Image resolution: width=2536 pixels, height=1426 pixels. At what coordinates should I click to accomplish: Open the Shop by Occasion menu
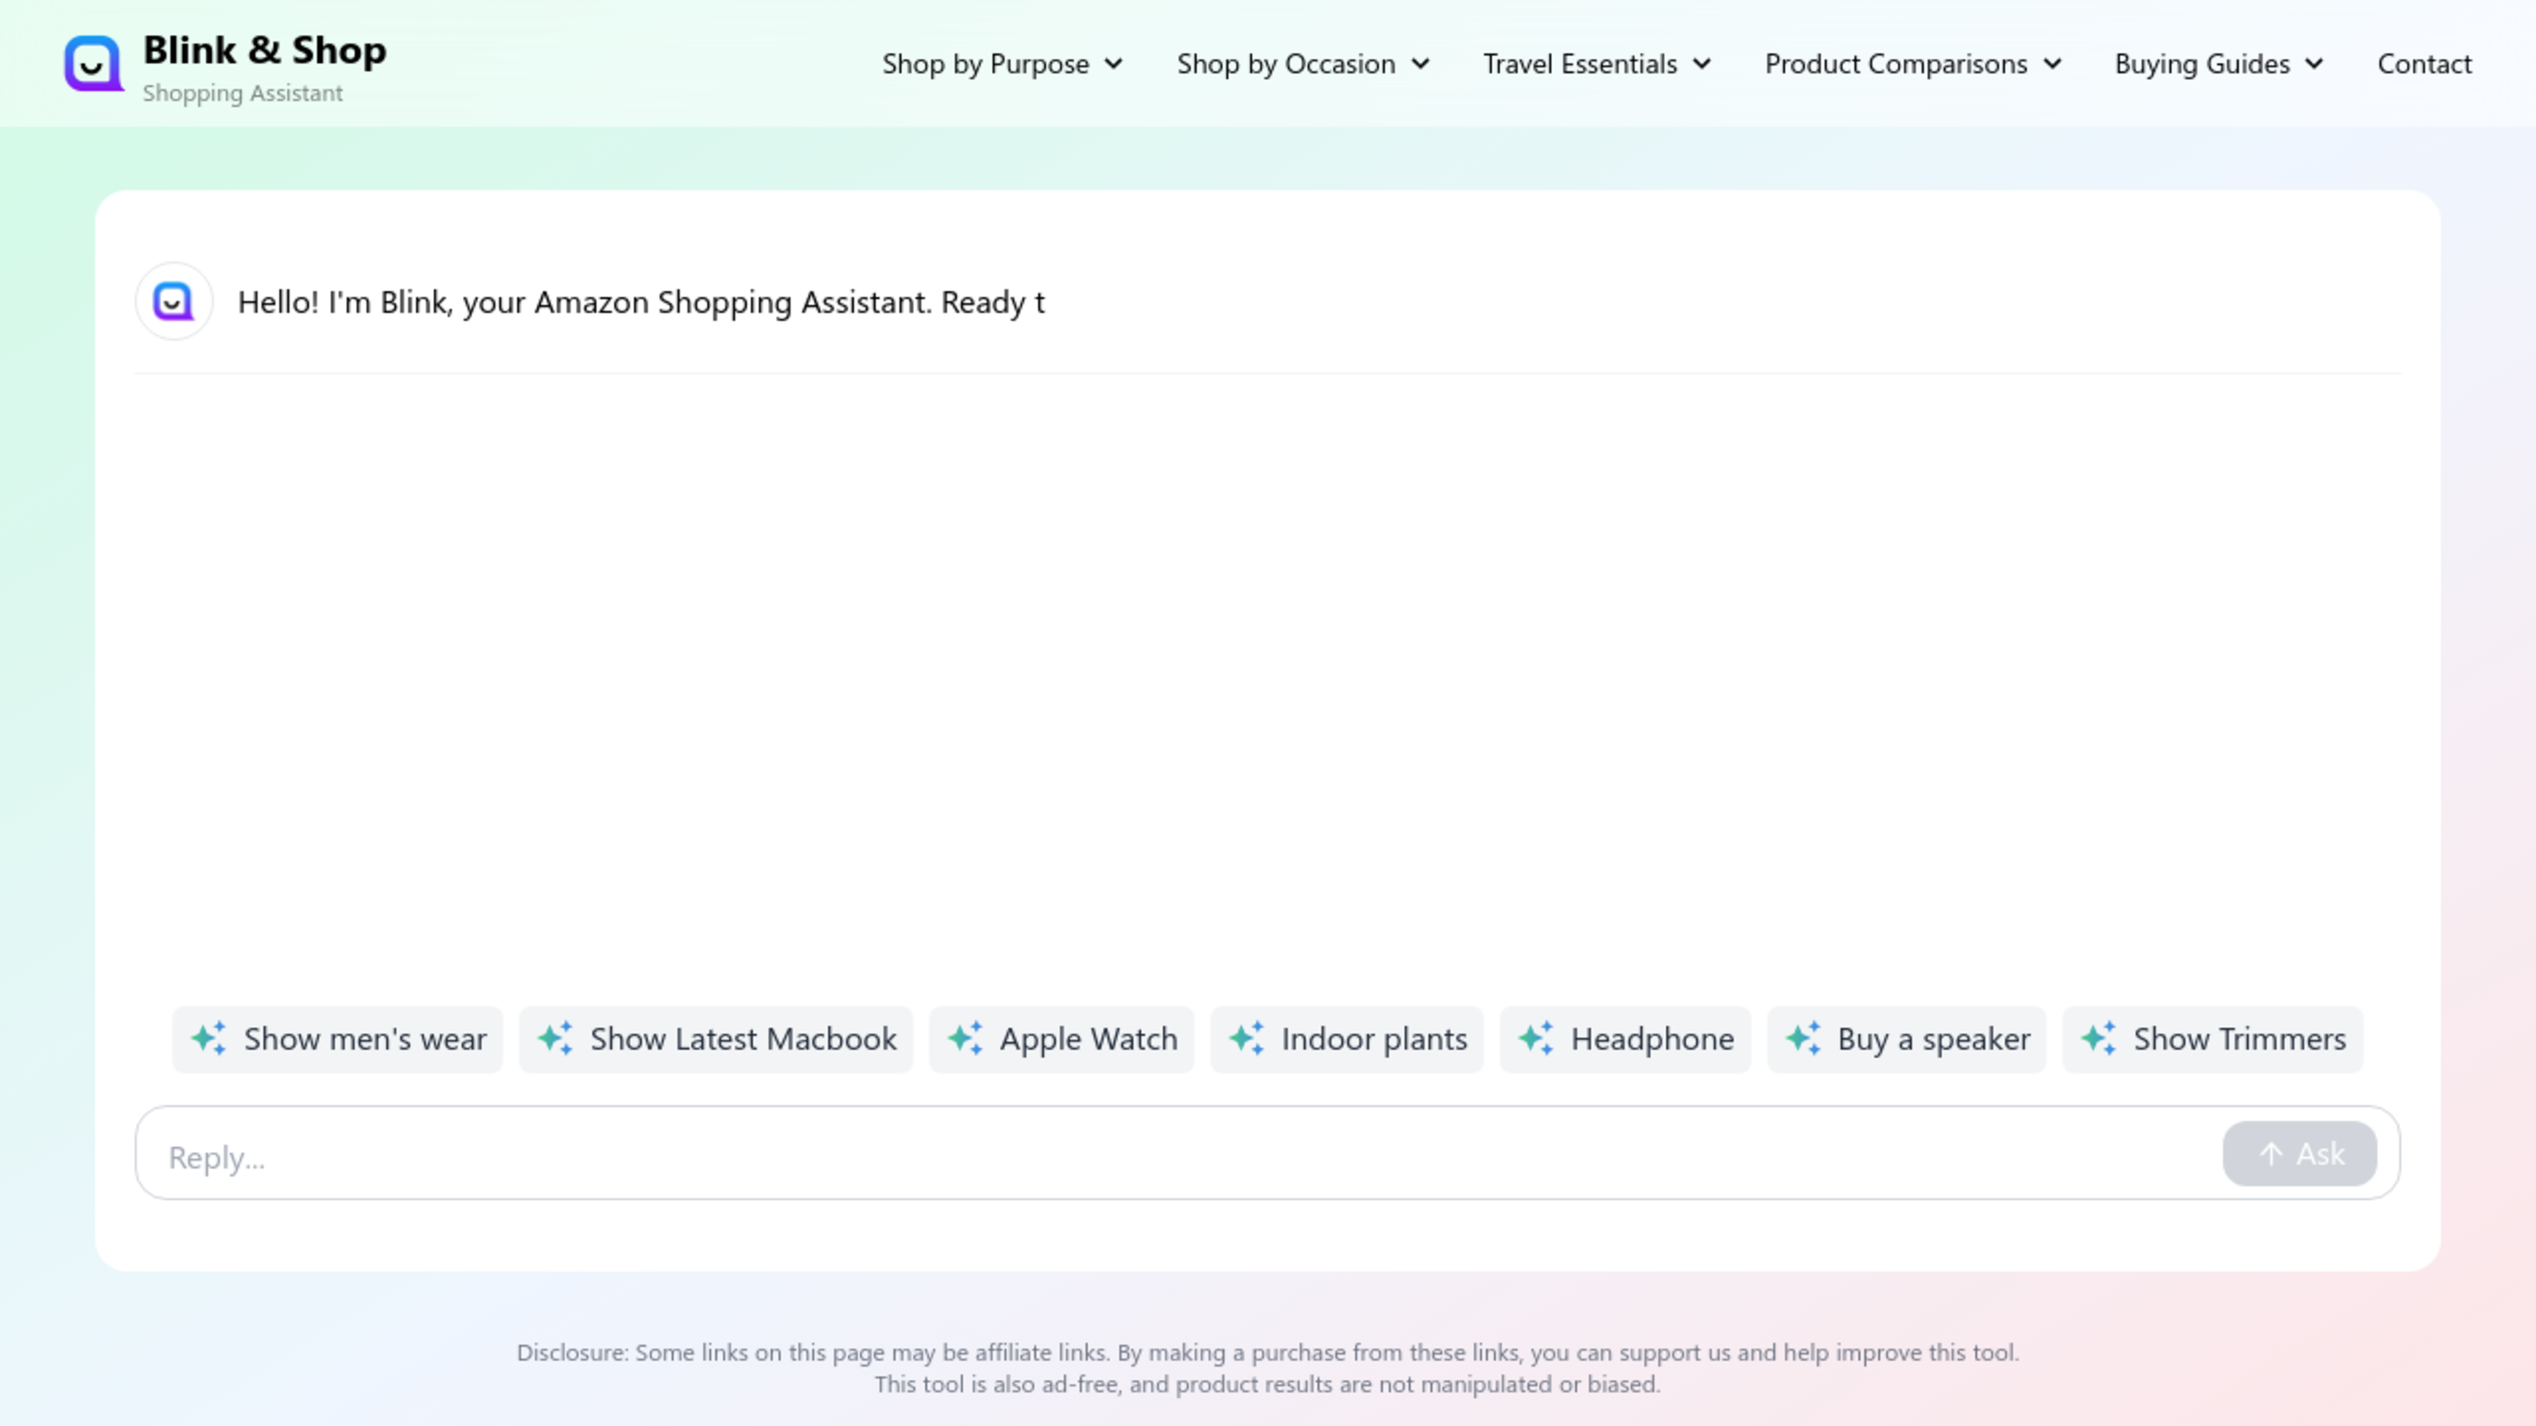pos(1302,64)
